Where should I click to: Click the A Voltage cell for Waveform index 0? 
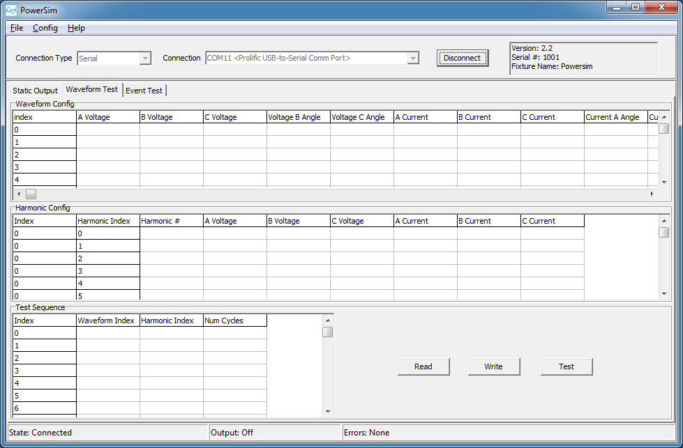click(x=108, y=130)
